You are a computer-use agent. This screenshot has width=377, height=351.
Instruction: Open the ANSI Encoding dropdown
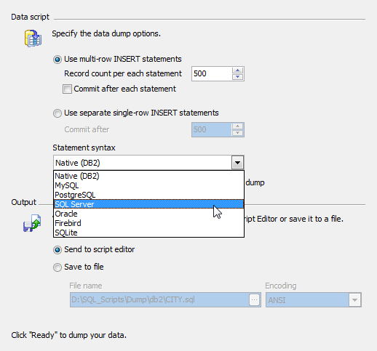[x=314, y=300]
